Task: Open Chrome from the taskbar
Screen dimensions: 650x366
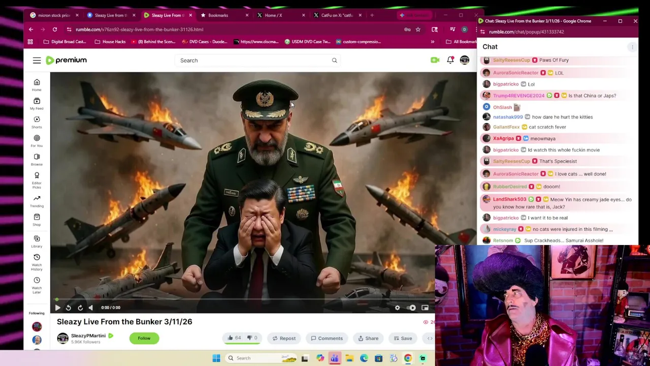Action: tap(408, 358)
